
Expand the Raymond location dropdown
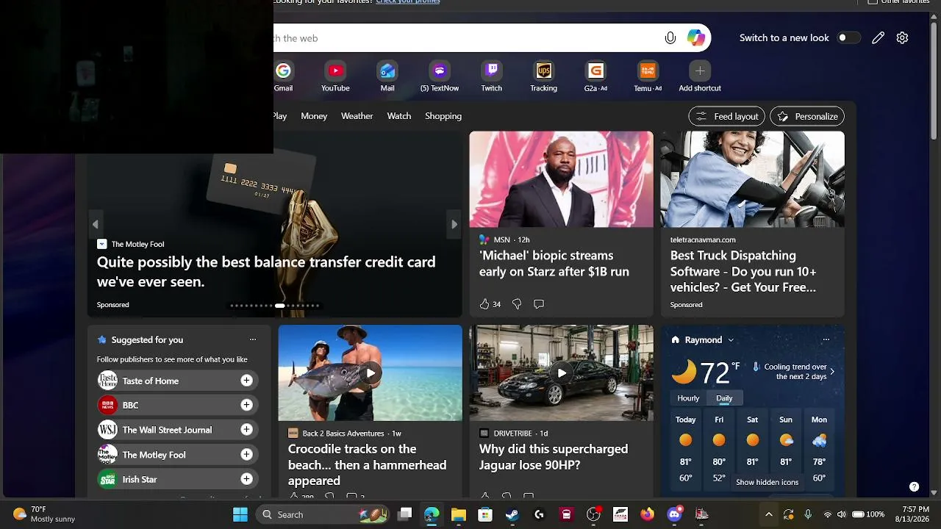[731, 340]
